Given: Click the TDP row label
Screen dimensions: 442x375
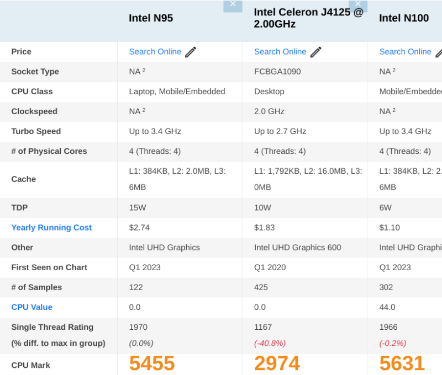Looking at the screenshot, I should pos(19,207).
